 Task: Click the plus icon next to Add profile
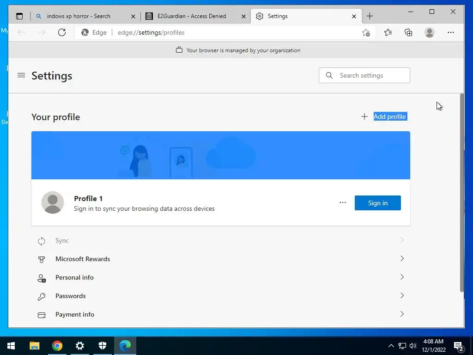pos(364,116)
